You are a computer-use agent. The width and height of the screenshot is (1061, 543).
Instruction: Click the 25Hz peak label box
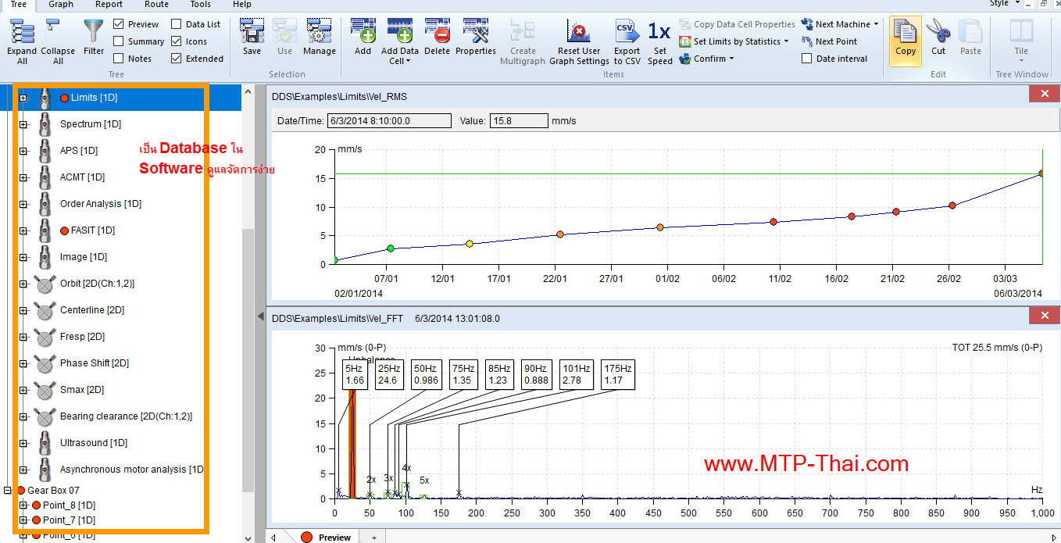point(389,374)
